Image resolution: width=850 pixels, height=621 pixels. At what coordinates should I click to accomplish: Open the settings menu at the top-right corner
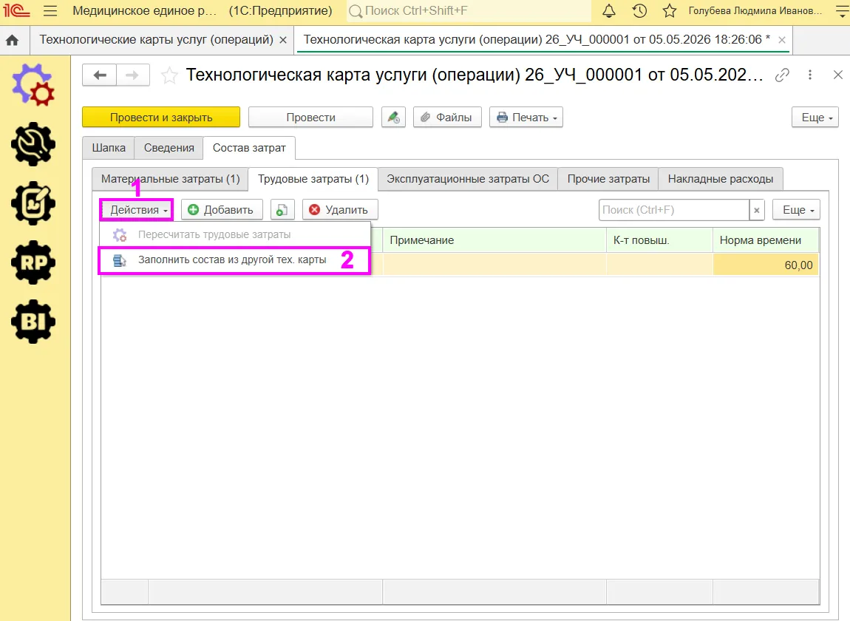coord(842,11)
